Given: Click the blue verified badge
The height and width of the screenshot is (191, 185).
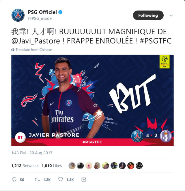Looking at the screenshot, I should tap(60, 12).
